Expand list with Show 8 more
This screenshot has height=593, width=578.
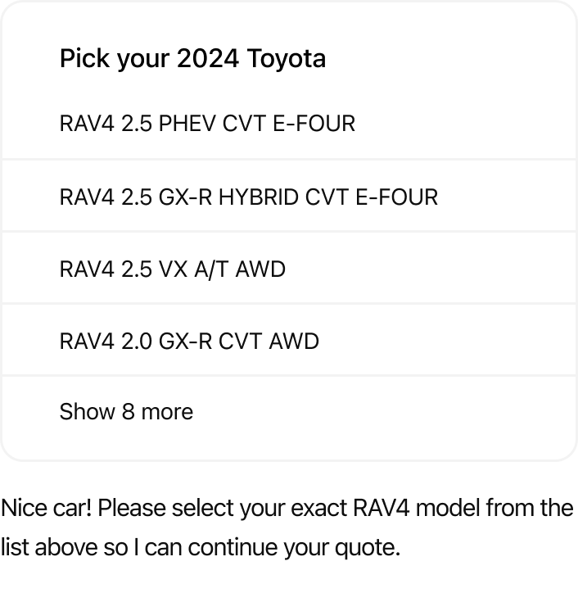(126, 411)
